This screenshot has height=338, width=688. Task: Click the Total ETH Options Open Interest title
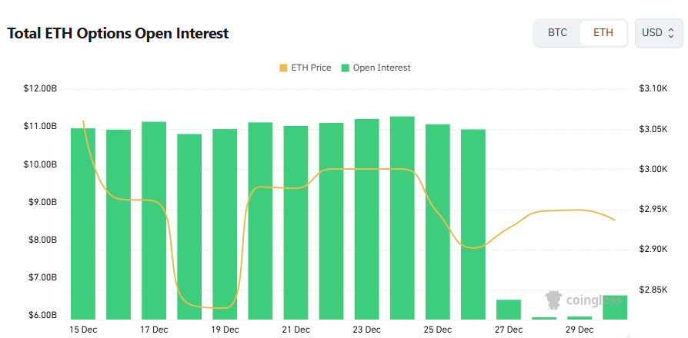[x=118, y=34]
